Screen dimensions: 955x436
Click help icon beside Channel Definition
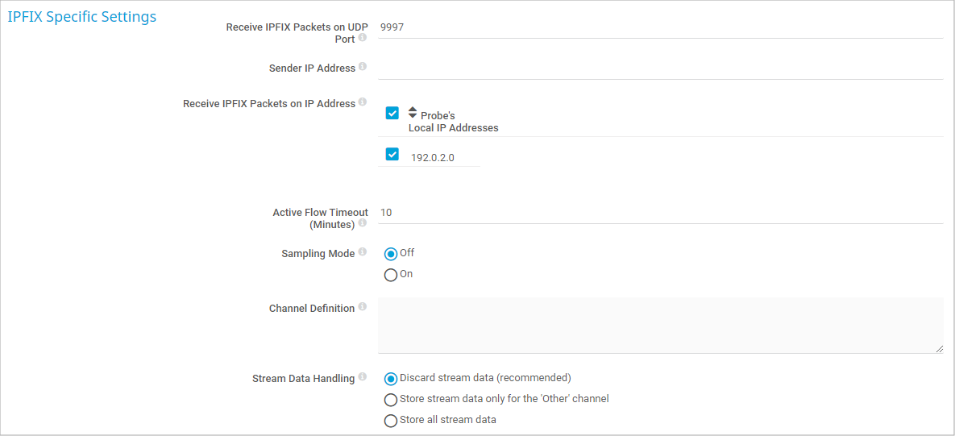[363, 307]
